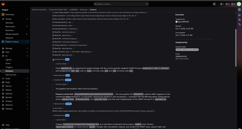Screen dimensions: 242x129
Task: Click the plus create new button
Action: tap(214, 4)
